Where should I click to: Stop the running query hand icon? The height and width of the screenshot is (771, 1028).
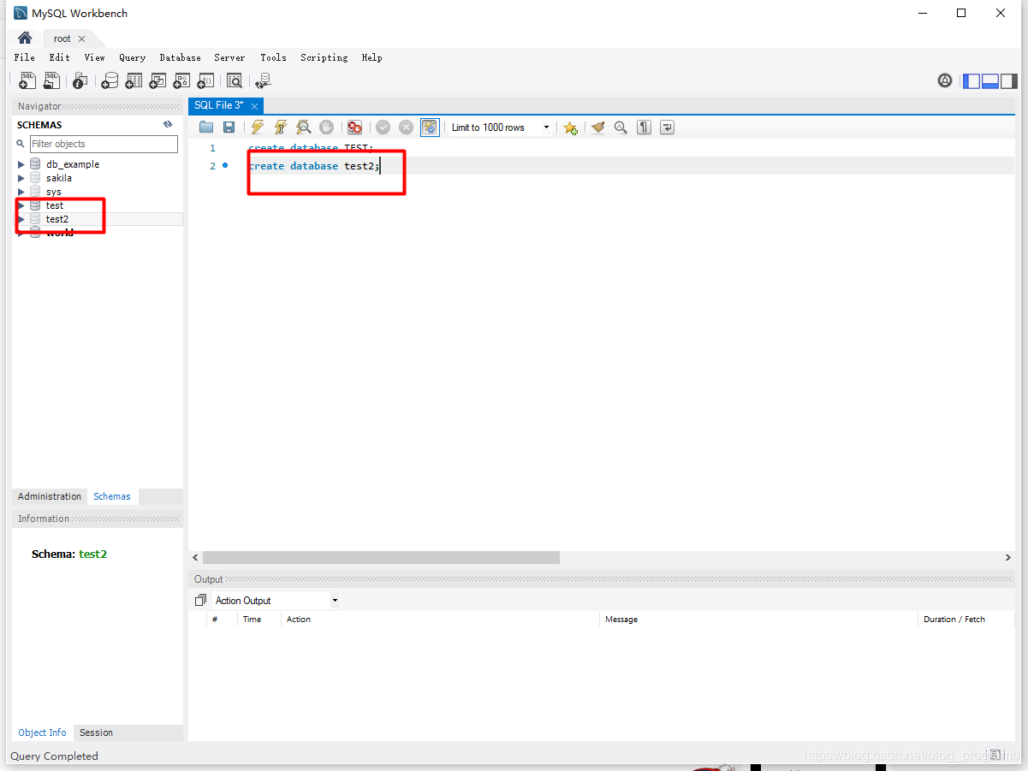click(x=326, y=128)
